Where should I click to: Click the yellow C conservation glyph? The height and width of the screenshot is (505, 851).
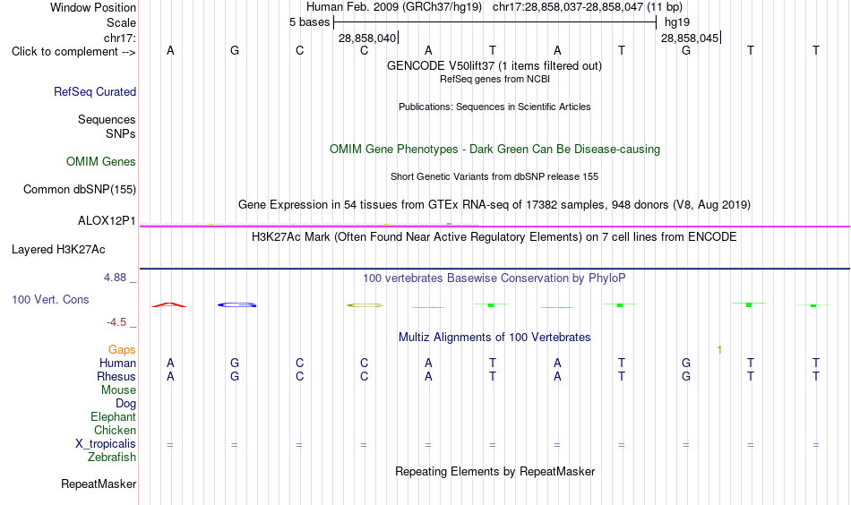(365, 305)
